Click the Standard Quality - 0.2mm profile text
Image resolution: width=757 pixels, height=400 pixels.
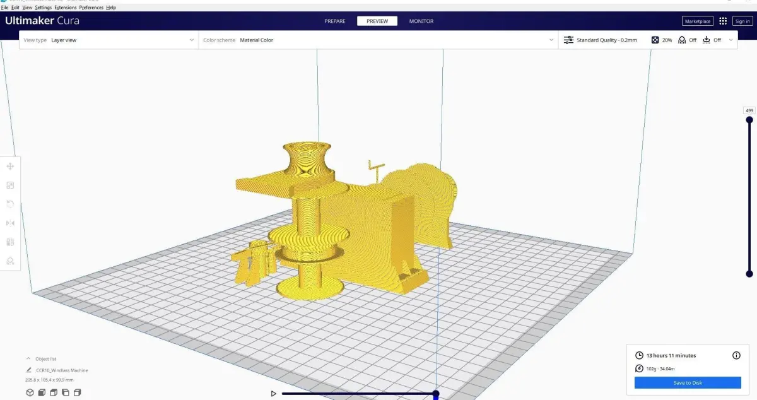607,40
